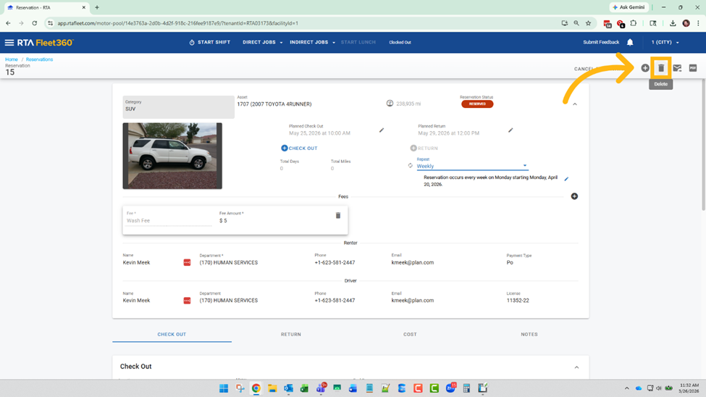Open notifications bell icon
Viewport: 706px width, 397px height.
click(x=630, y=43)
